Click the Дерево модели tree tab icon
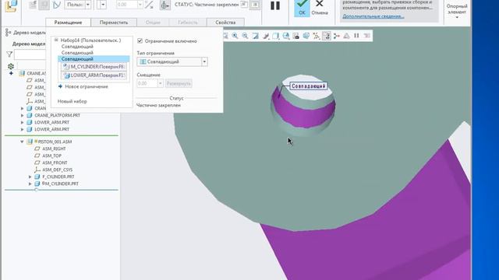This screenshot has width=499, height=280. coord(9,33)
